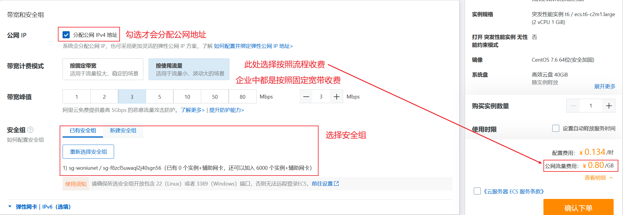Select 按使用流量 billing mode
The image size is (623, 215).
coord(189,69)
